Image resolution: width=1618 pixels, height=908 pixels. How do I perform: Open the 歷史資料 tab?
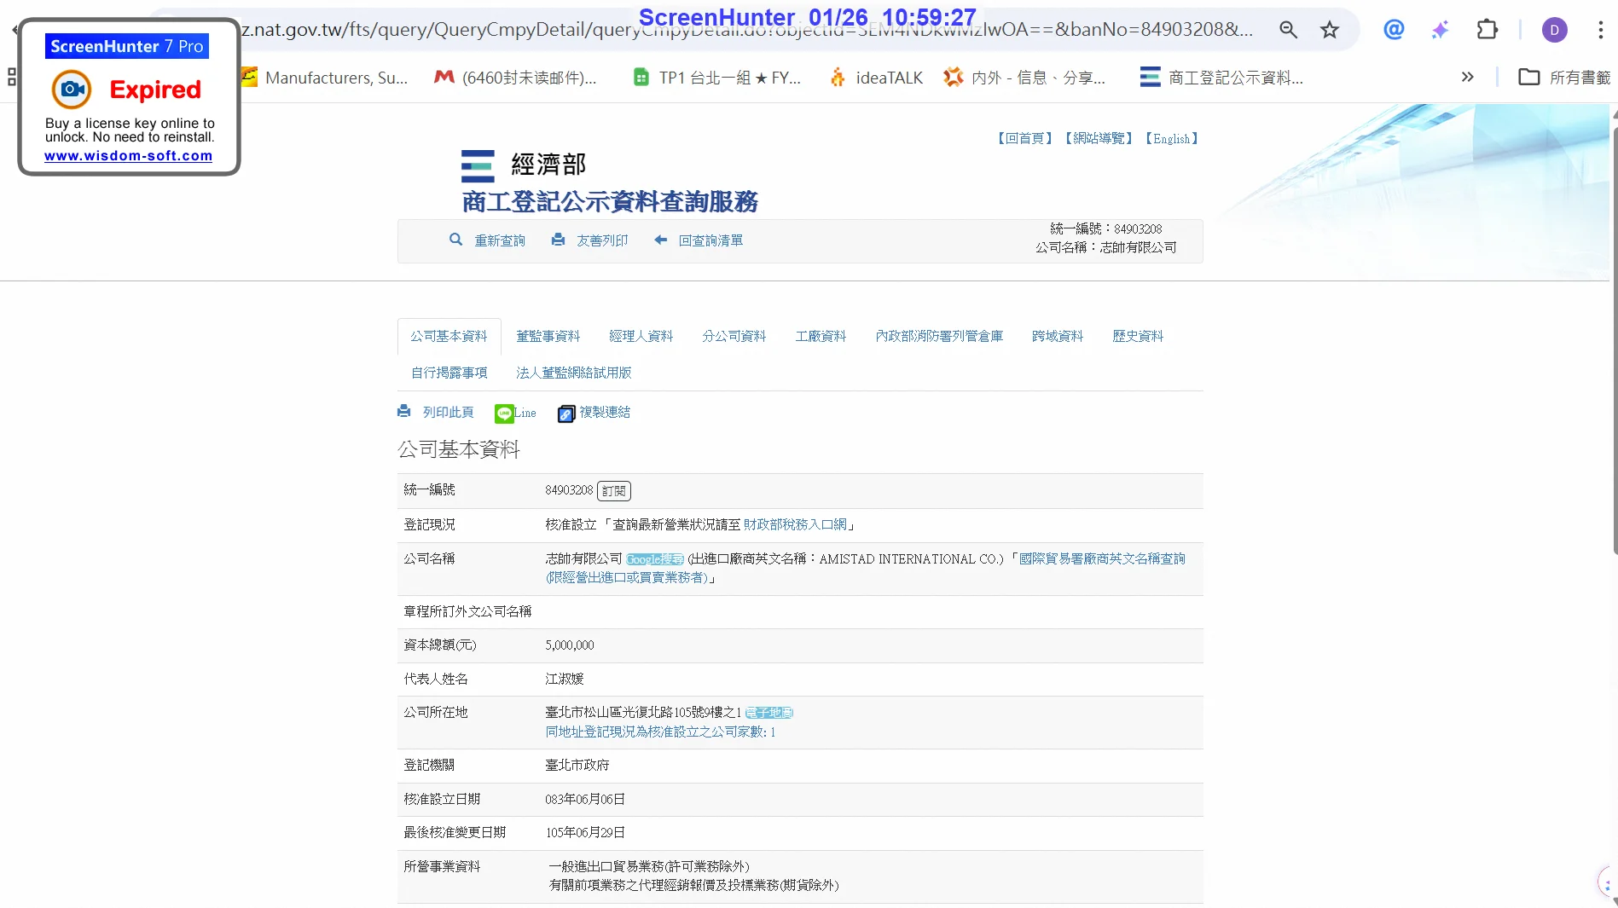point(1137,337)
